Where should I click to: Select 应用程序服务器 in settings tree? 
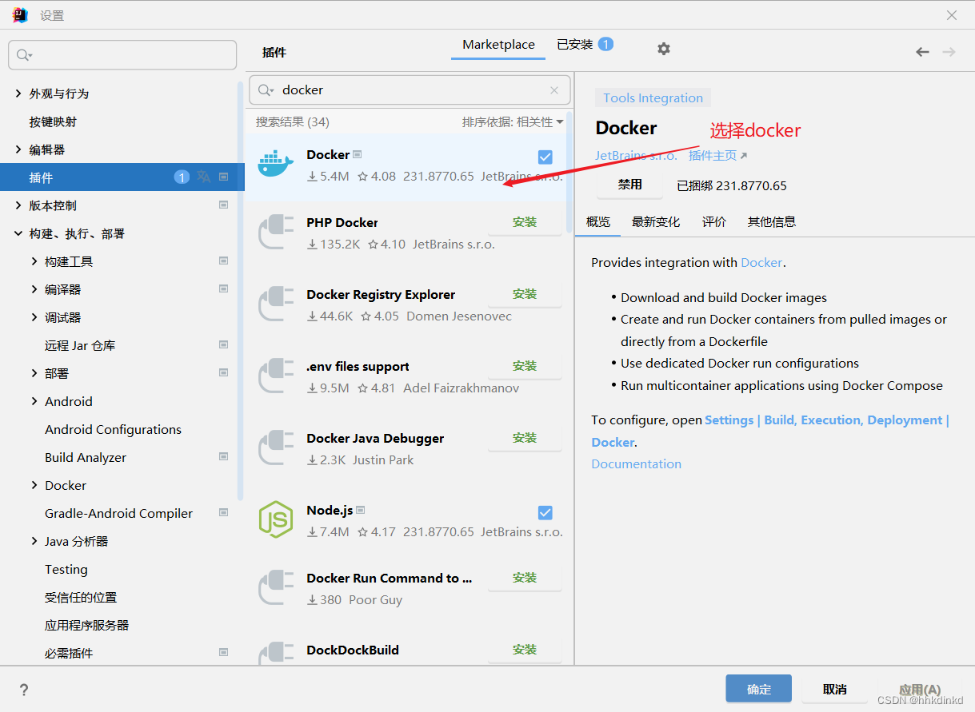coord(87,625)
